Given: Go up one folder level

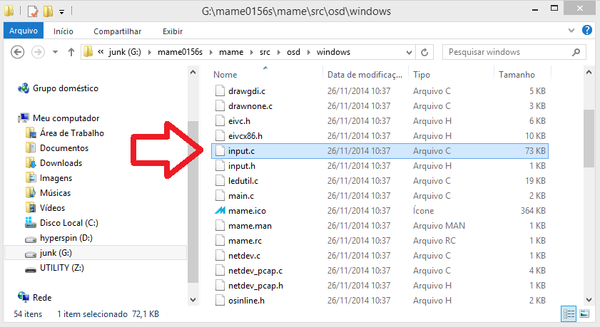Looking at the screenshot, I should [x=71, y=52].
